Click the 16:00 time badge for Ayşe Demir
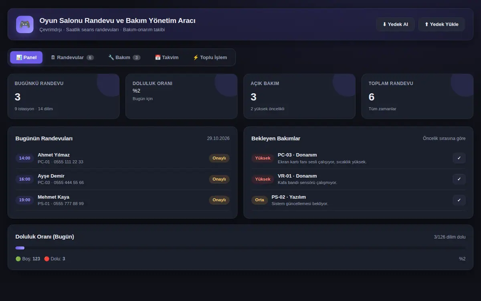 [x=25, y=179]
